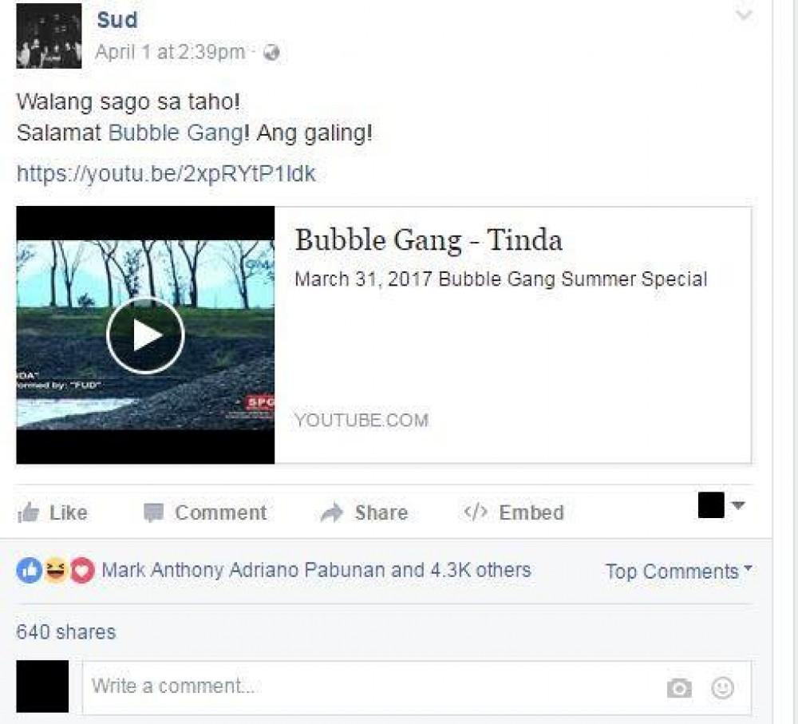This screenshot has height=724, width=798.
Task: Expand the post-as identity selector arrow
Action: click(x=738, y=505)
